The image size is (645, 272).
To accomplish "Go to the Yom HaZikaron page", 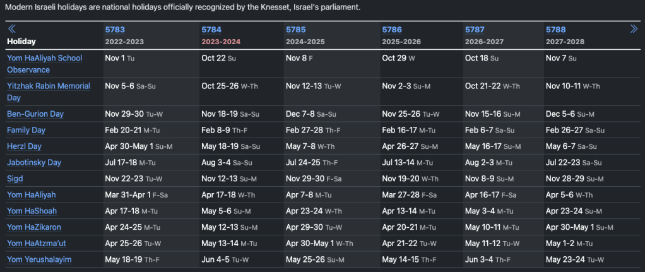I will click(x=34, y=227).
